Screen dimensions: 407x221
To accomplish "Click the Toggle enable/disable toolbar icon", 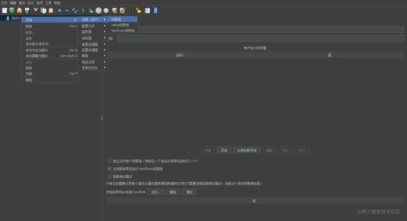I will tap(75, 10).
